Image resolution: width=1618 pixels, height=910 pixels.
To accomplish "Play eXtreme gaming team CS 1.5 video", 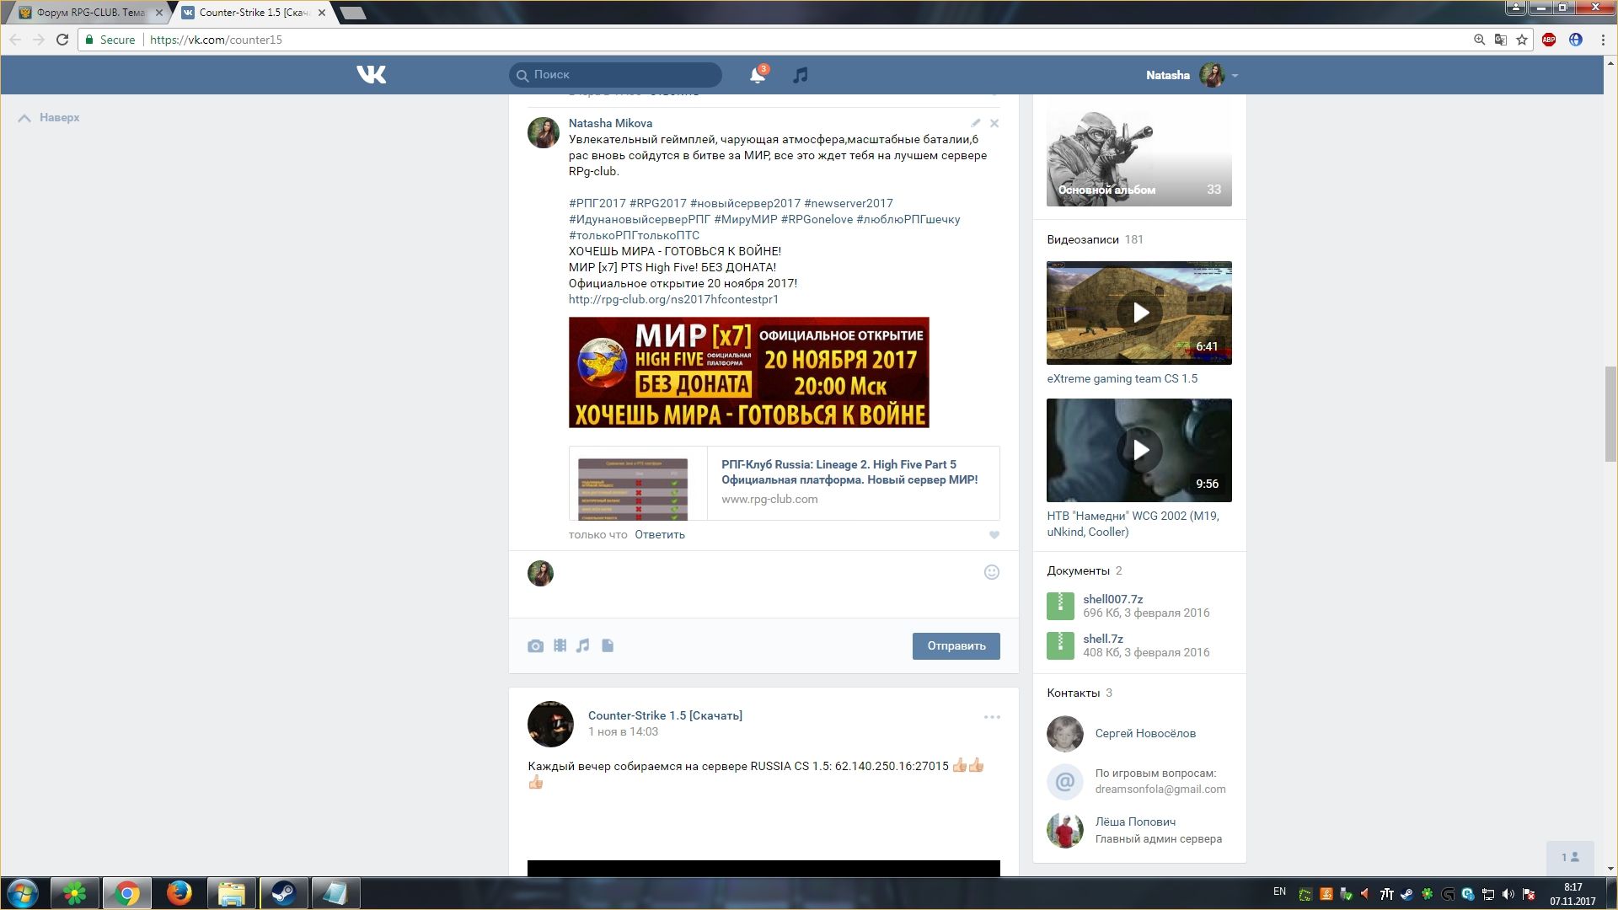I will click(x=1139, y=313).
